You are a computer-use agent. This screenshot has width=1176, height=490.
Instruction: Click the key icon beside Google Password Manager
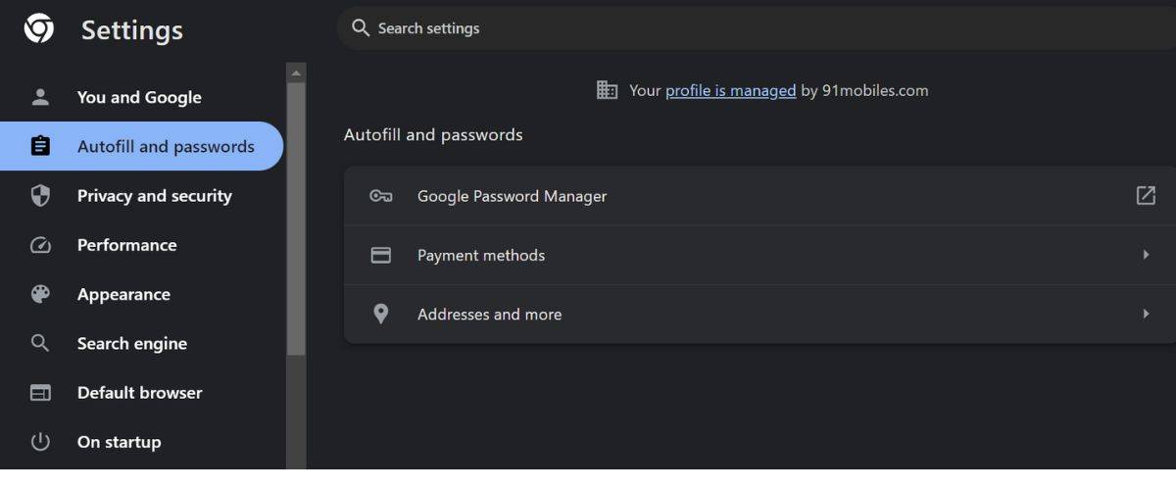[381, 196]
